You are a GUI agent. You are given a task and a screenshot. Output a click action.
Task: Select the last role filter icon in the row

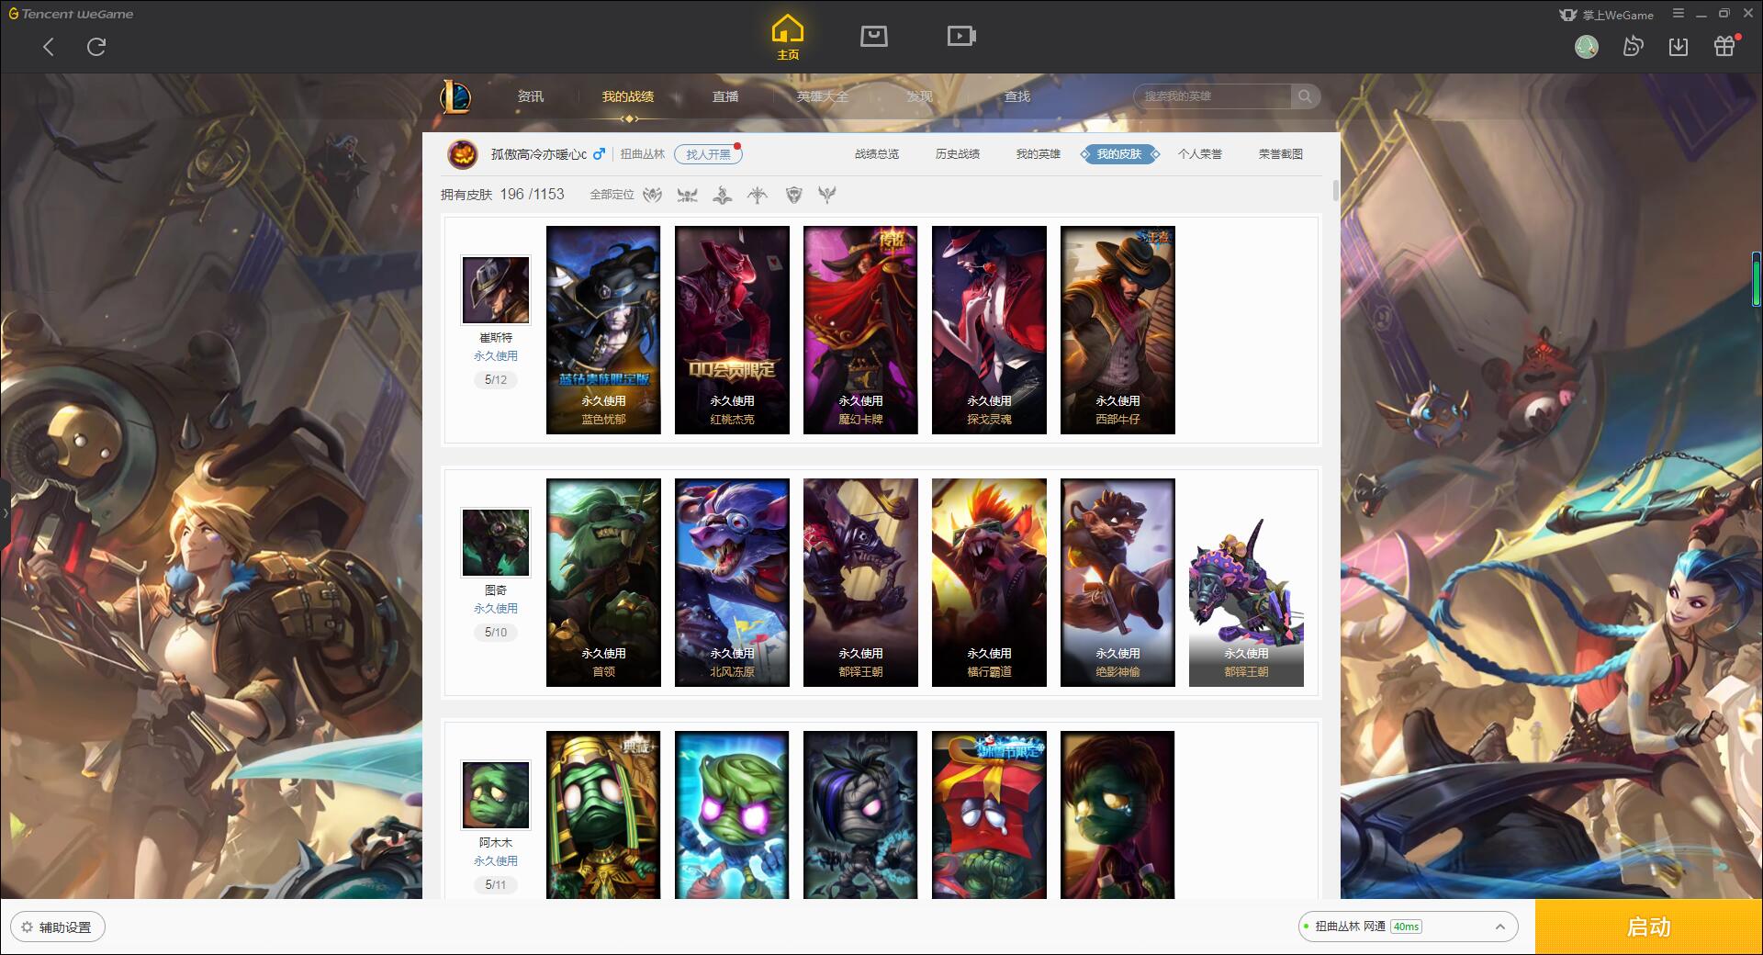point(827,195)
